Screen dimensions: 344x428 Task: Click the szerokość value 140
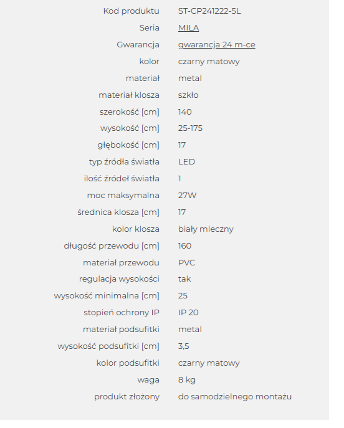coord(185,112)
